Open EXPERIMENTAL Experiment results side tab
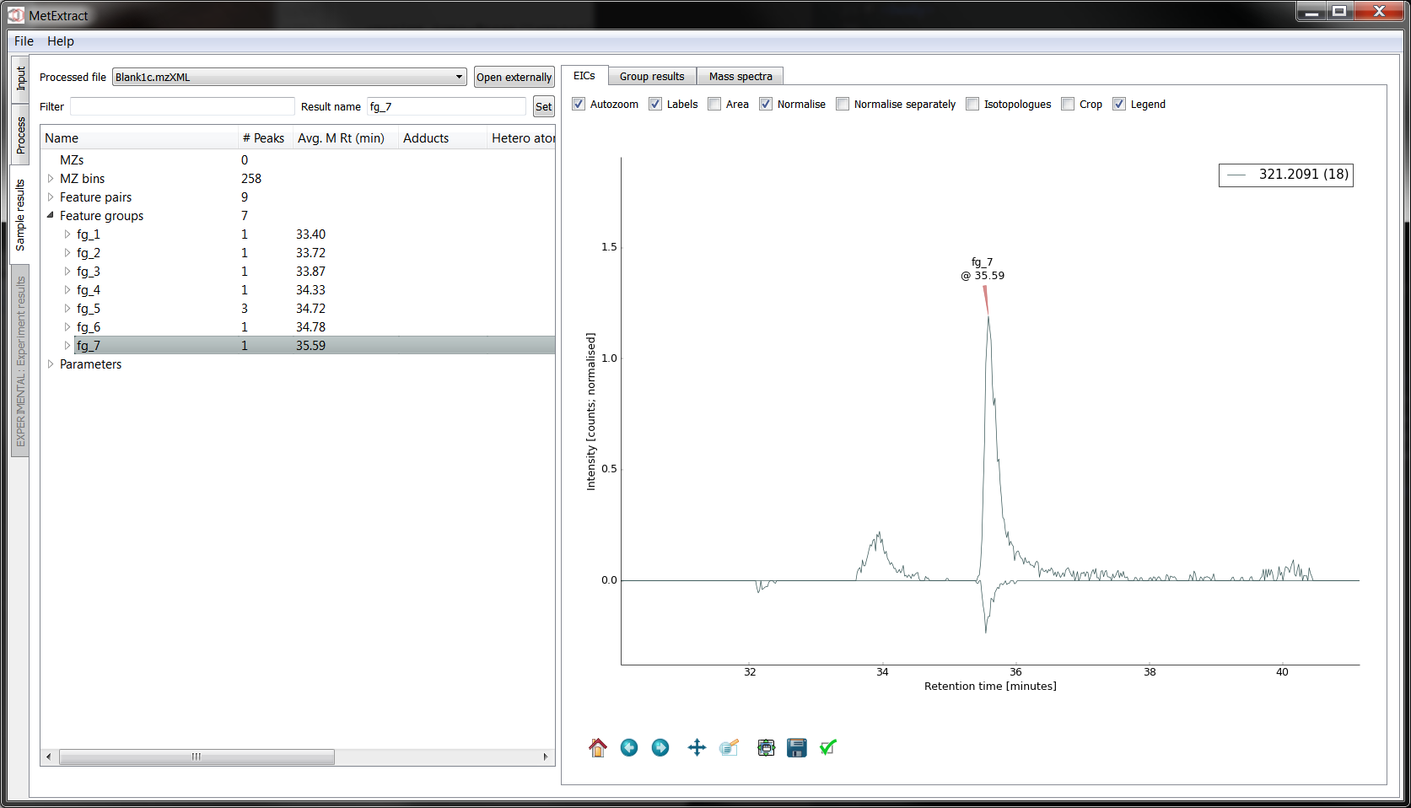The width and height of the screenshot is (1411, 808). tap(20, 361)
